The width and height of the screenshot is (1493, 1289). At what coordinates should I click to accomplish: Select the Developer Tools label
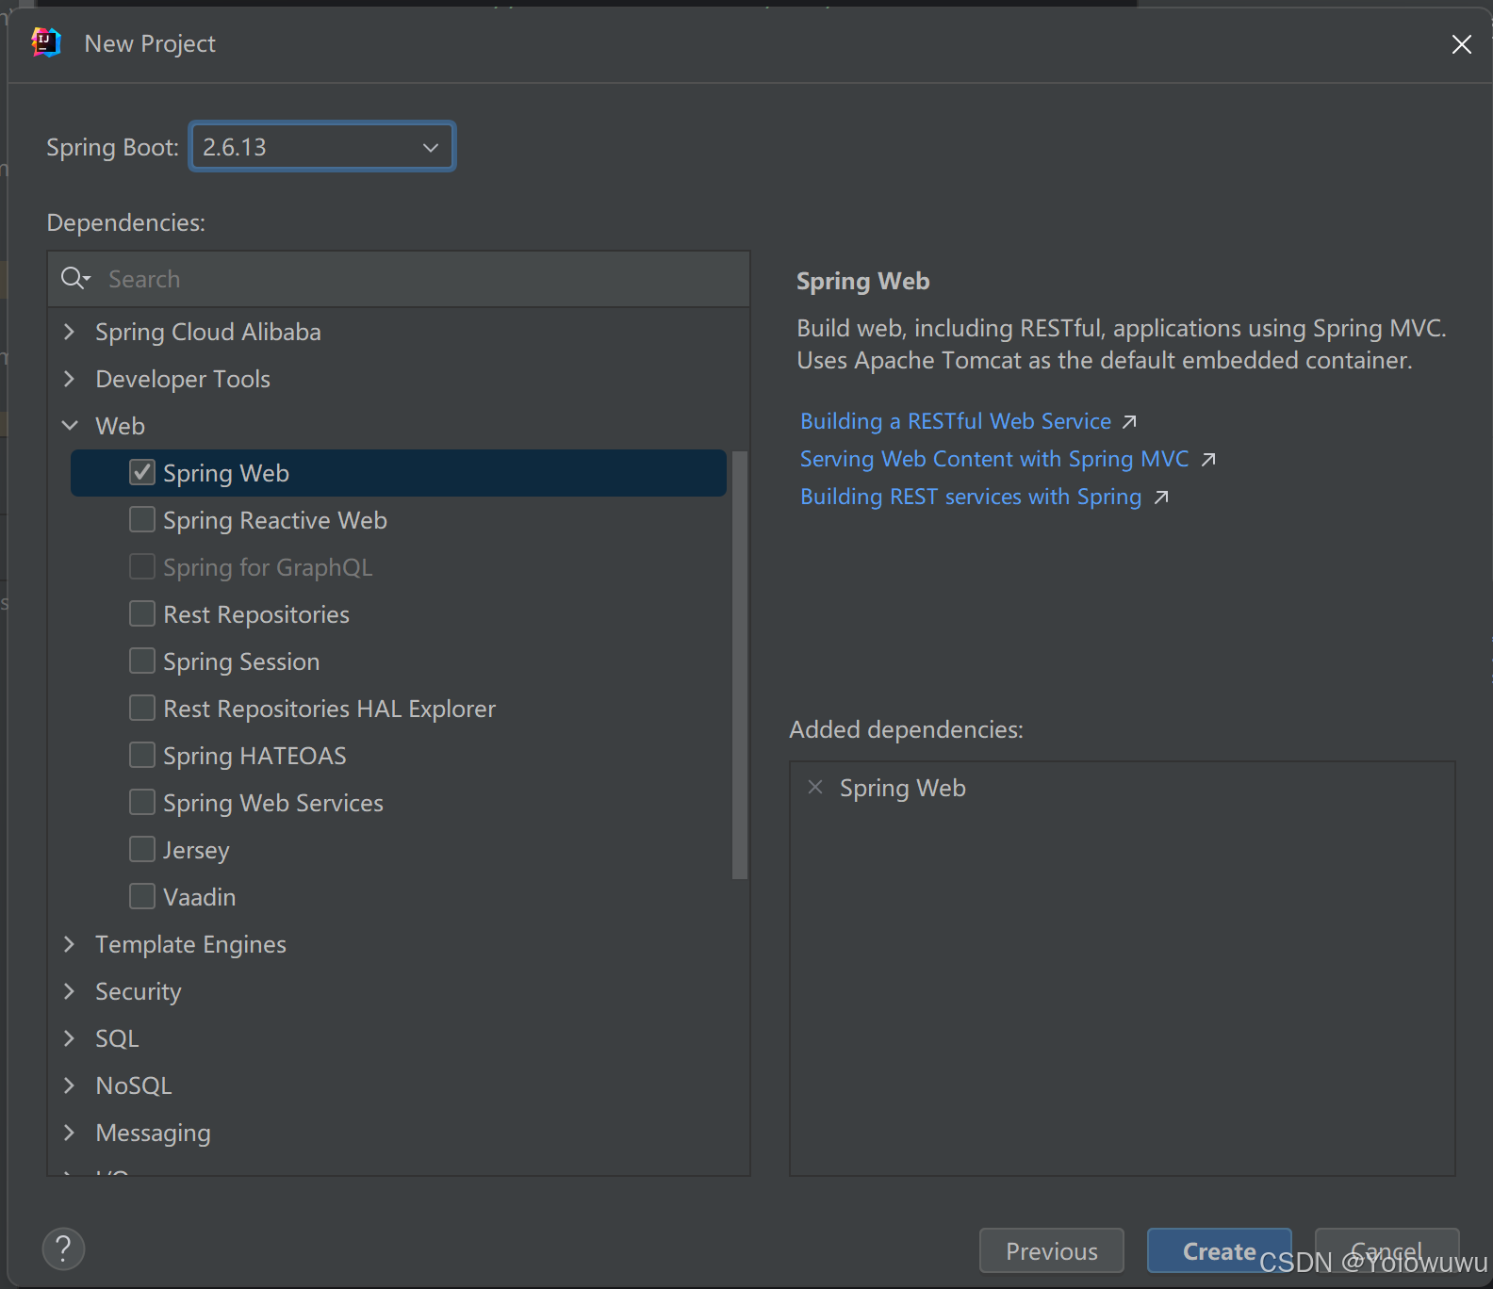183,379
